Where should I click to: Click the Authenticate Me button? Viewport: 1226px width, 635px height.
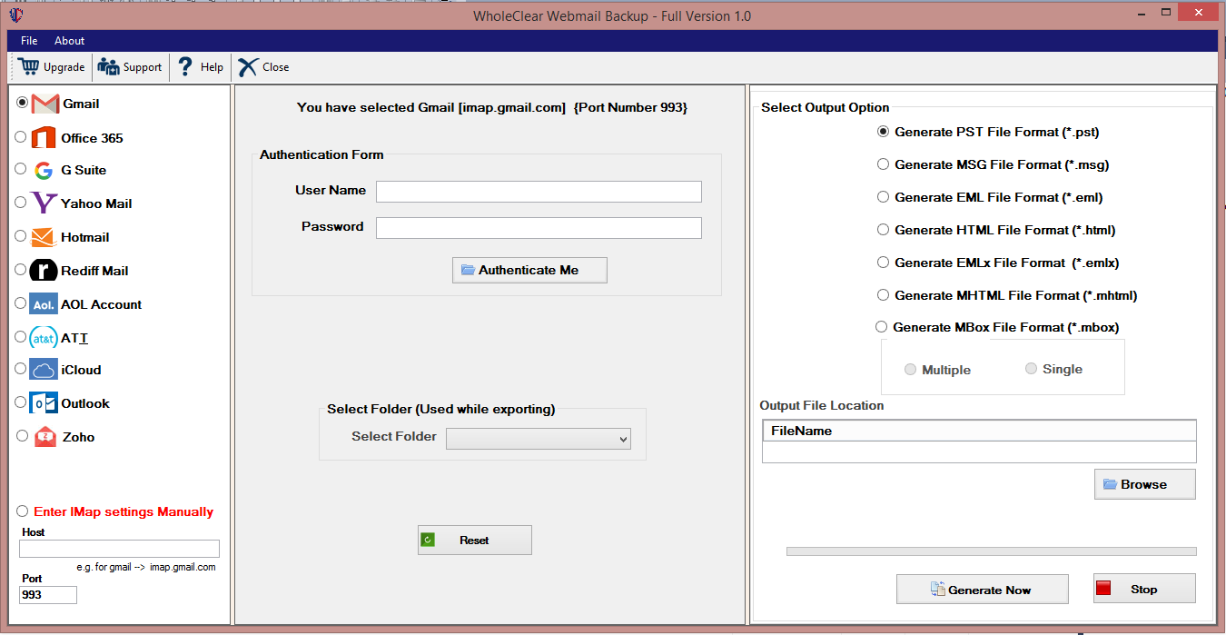click(x=529, y=270)
